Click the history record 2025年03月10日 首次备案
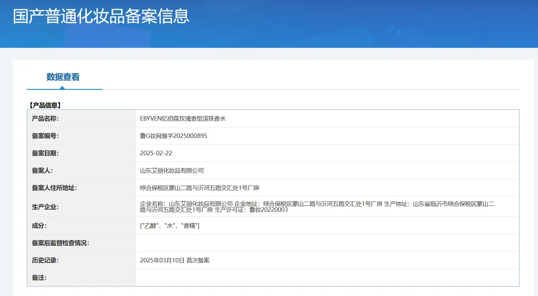The image size is (538, 296). (x=175, y=260)
